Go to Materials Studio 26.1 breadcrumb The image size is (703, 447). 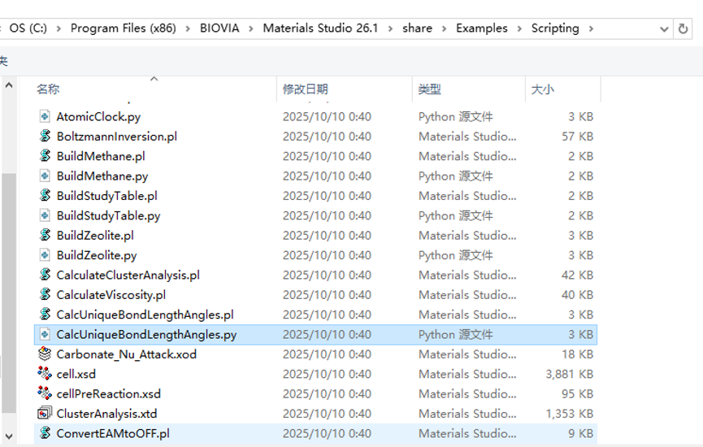click(320, 28)
